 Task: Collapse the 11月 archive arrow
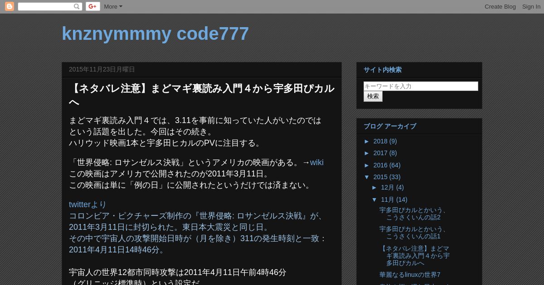(375, 199)
